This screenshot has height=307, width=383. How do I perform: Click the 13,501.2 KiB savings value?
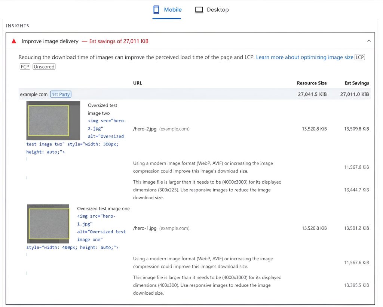(356, 228)
